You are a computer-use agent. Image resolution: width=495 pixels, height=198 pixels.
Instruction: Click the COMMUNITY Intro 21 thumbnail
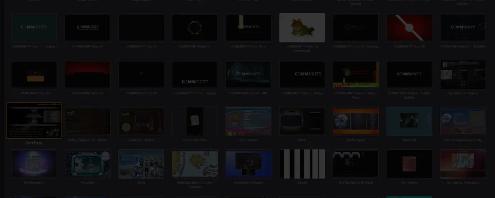point(88,75)
